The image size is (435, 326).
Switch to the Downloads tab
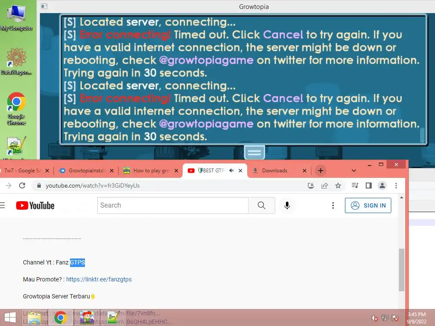click(x=274, y=171)
